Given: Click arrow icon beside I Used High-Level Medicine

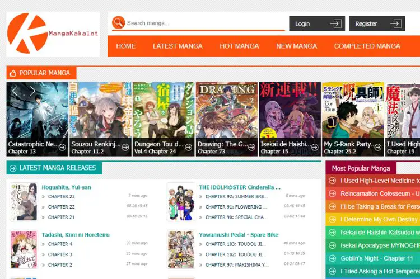Looking at the screenshot, I should (x=333, y=181).
